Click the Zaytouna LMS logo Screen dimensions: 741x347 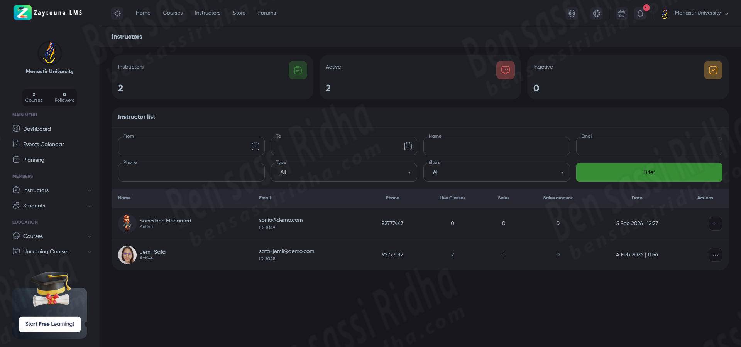[x=48, y=13]
